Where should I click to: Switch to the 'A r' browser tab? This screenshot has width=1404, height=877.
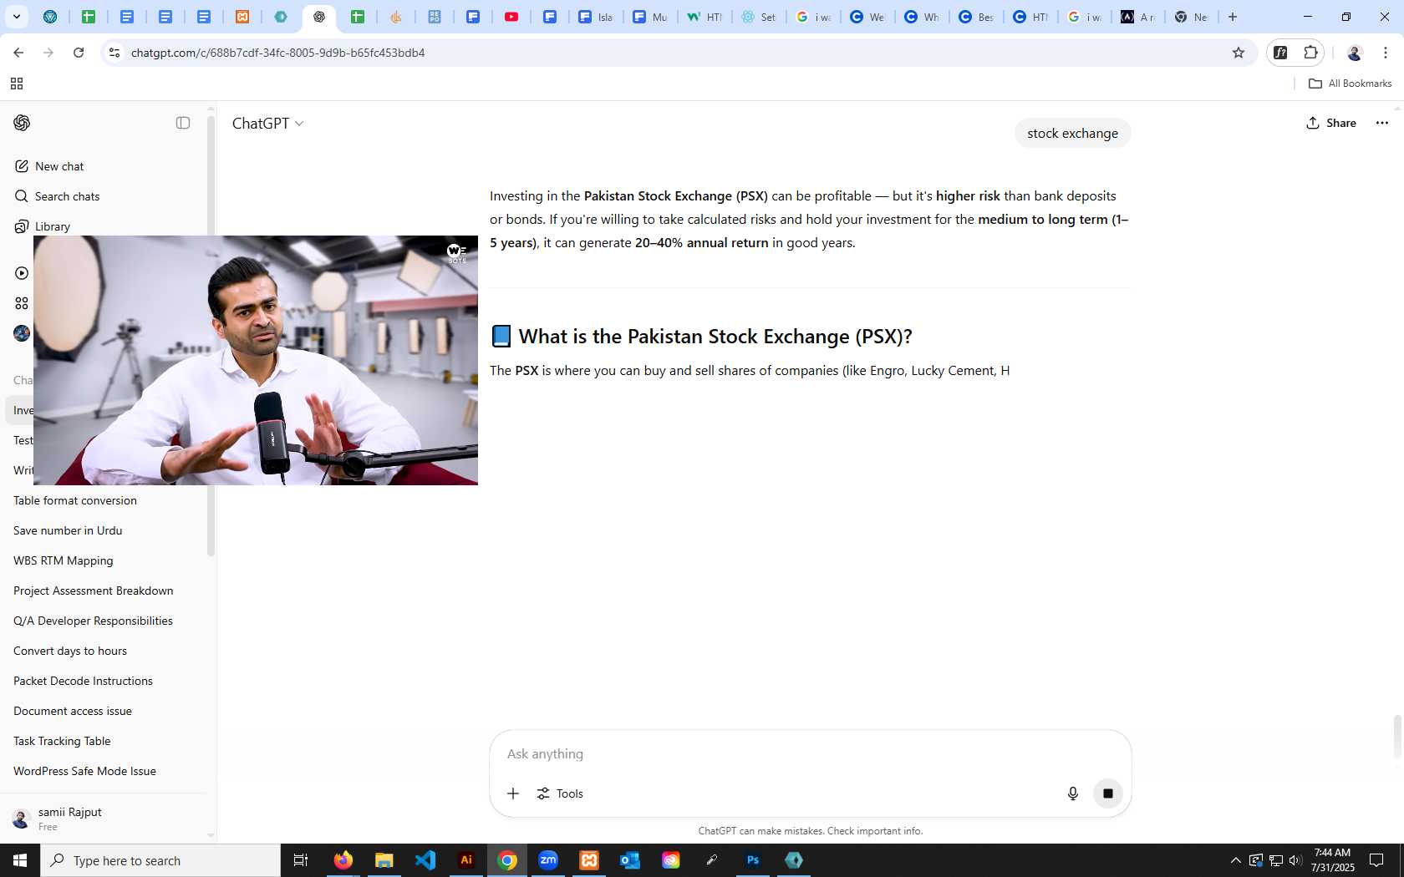coord(1138,17)
